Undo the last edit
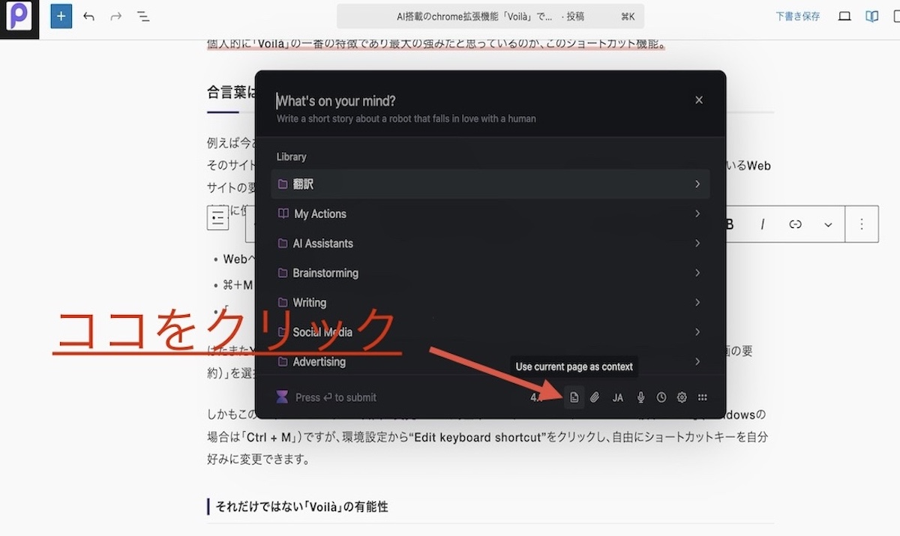The width and height of the screenshot is (900, 536). coord(88,16)
